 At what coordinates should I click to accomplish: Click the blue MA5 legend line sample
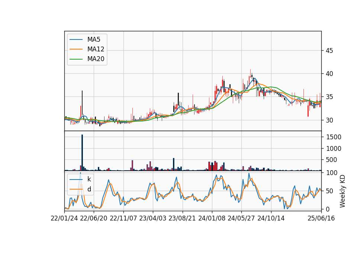pos(76,39)
